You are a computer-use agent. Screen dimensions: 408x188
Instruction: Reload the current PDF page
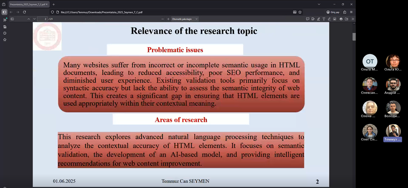coord(24,12)
